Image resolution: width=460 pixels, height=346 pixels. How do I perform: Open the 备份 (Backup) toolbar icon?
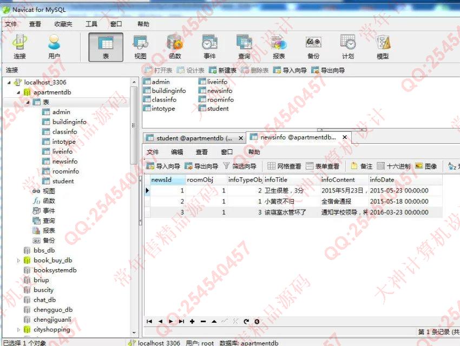click(x=313, y=47)
